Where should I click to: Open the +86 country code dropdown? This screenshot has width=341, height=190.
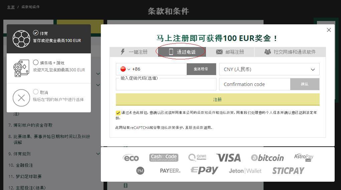[x=129, y=69]
